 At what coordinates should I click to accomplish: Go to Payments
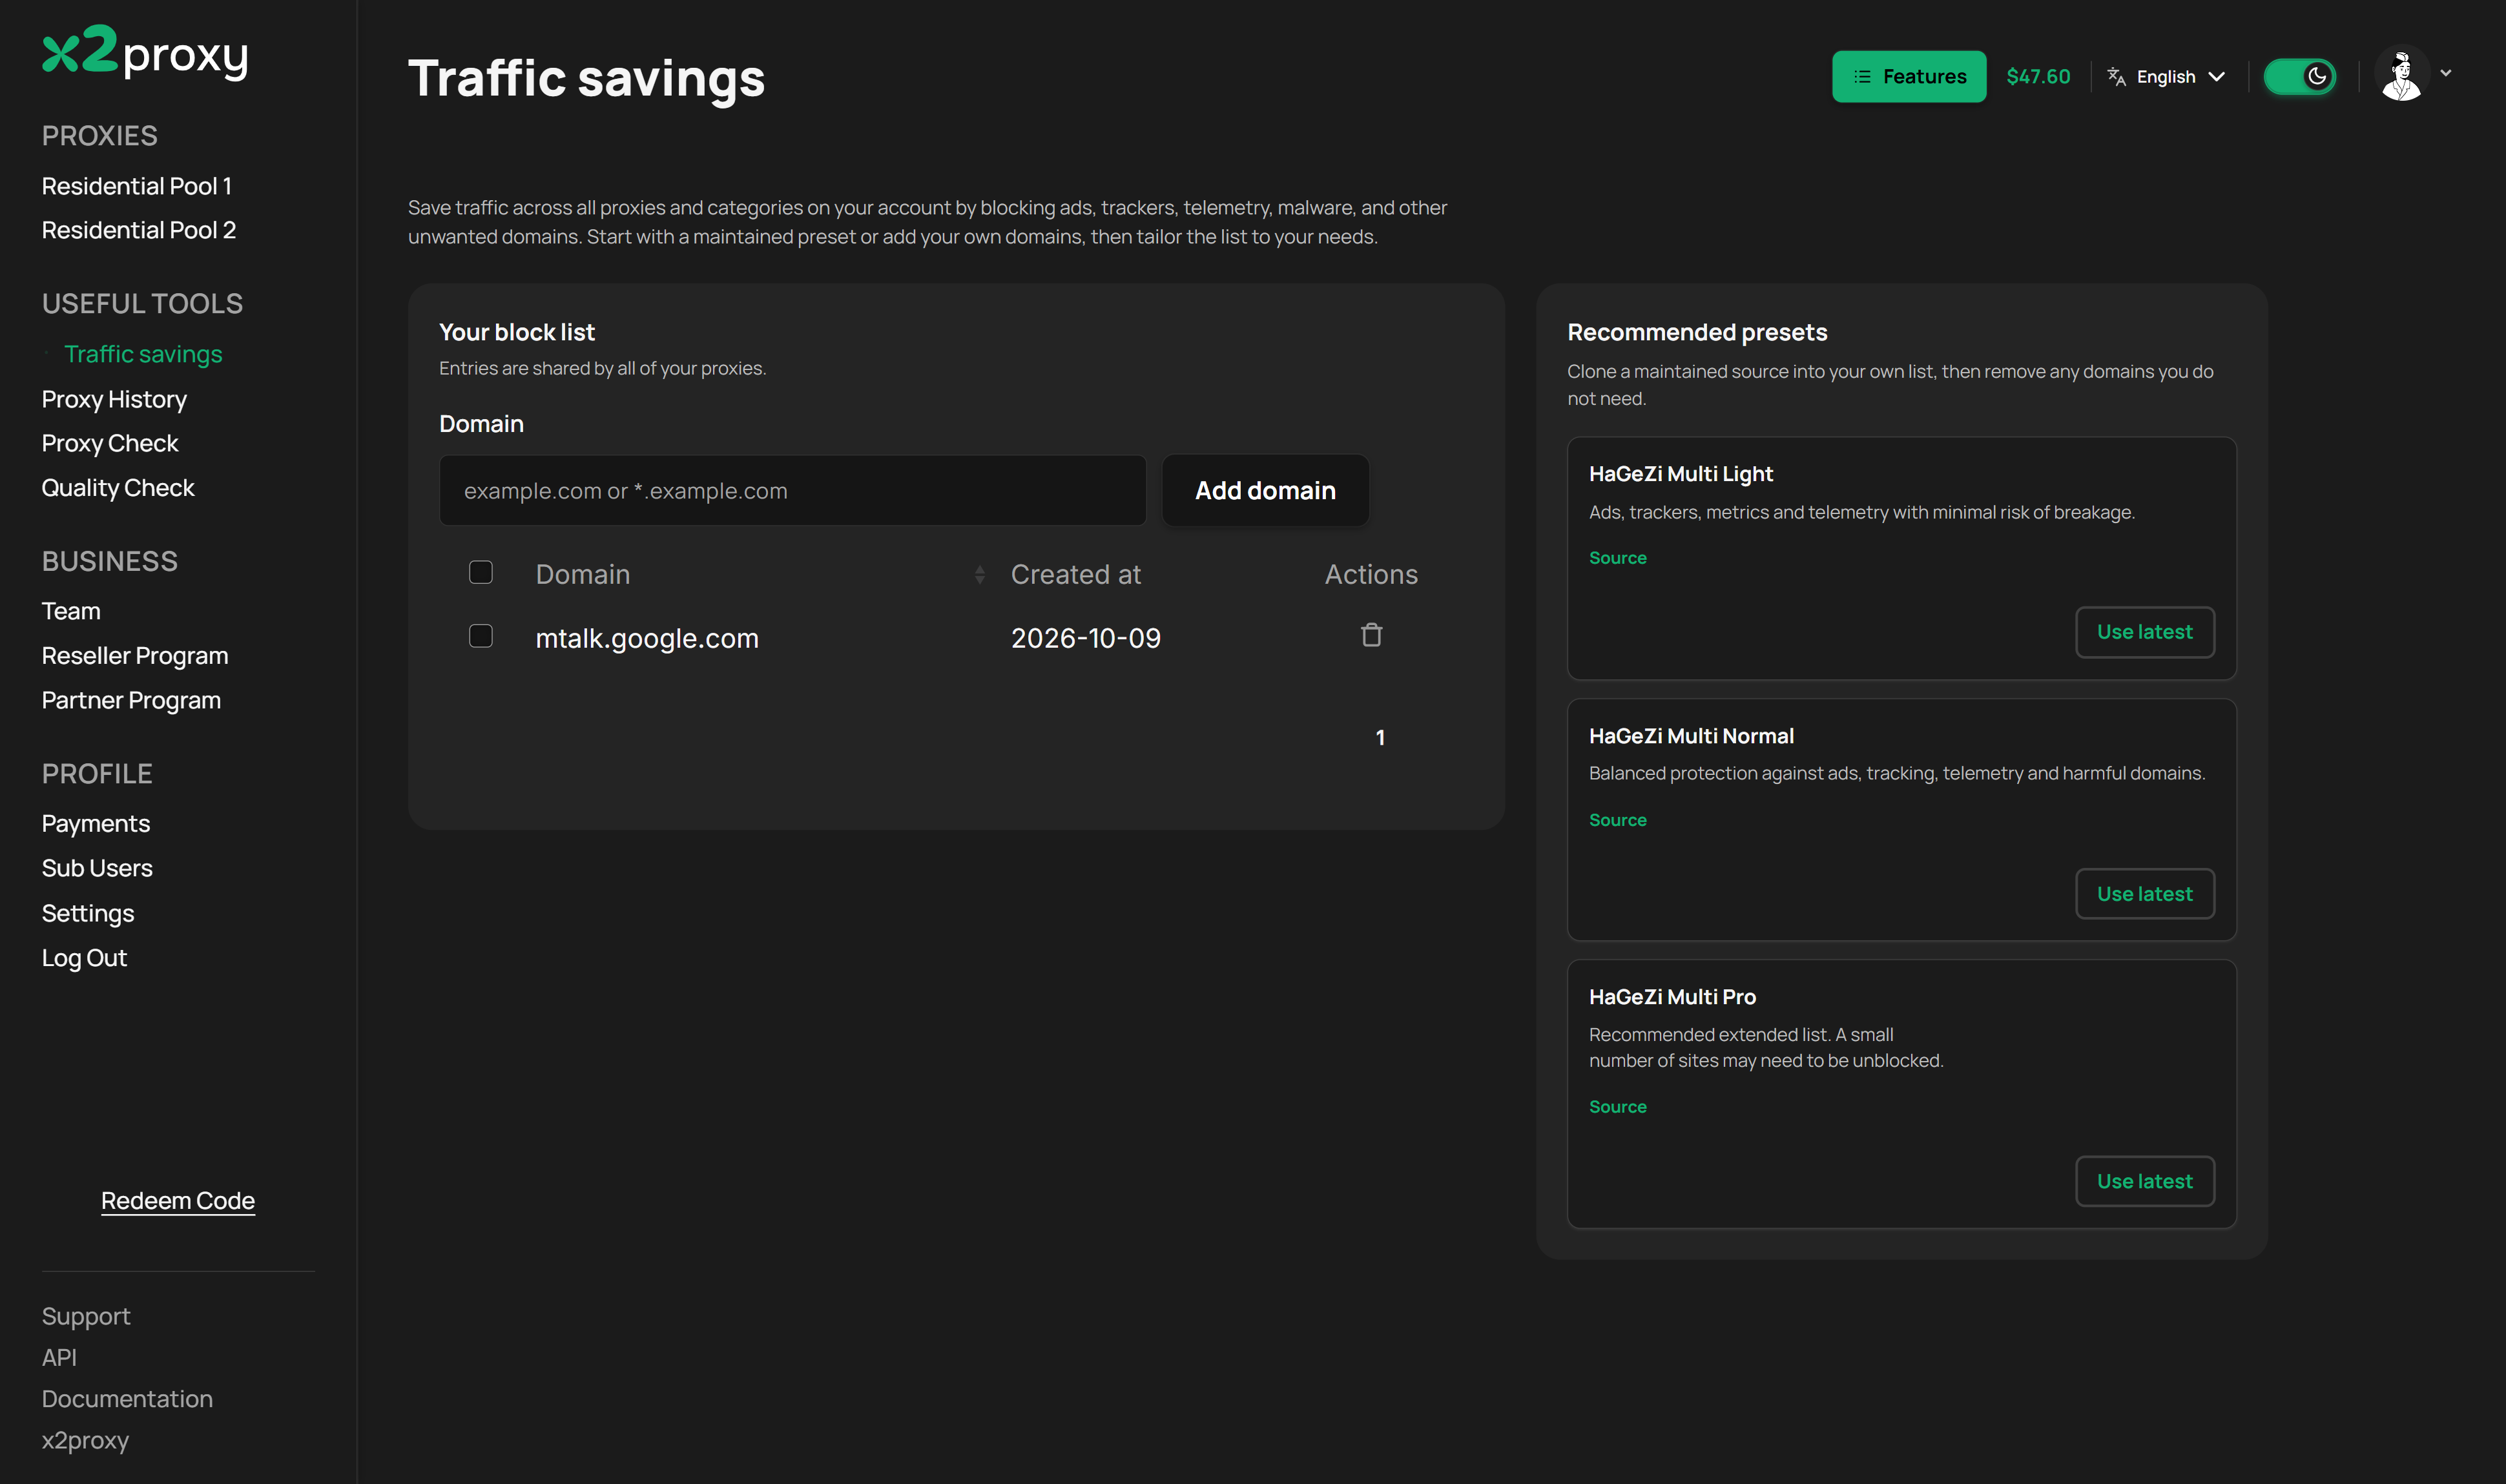pyautogui.click(x=96, y=824)
